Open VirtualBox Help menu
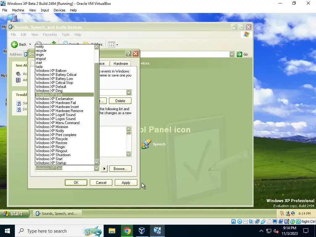The image size is (316, 237). pos(73,10)
